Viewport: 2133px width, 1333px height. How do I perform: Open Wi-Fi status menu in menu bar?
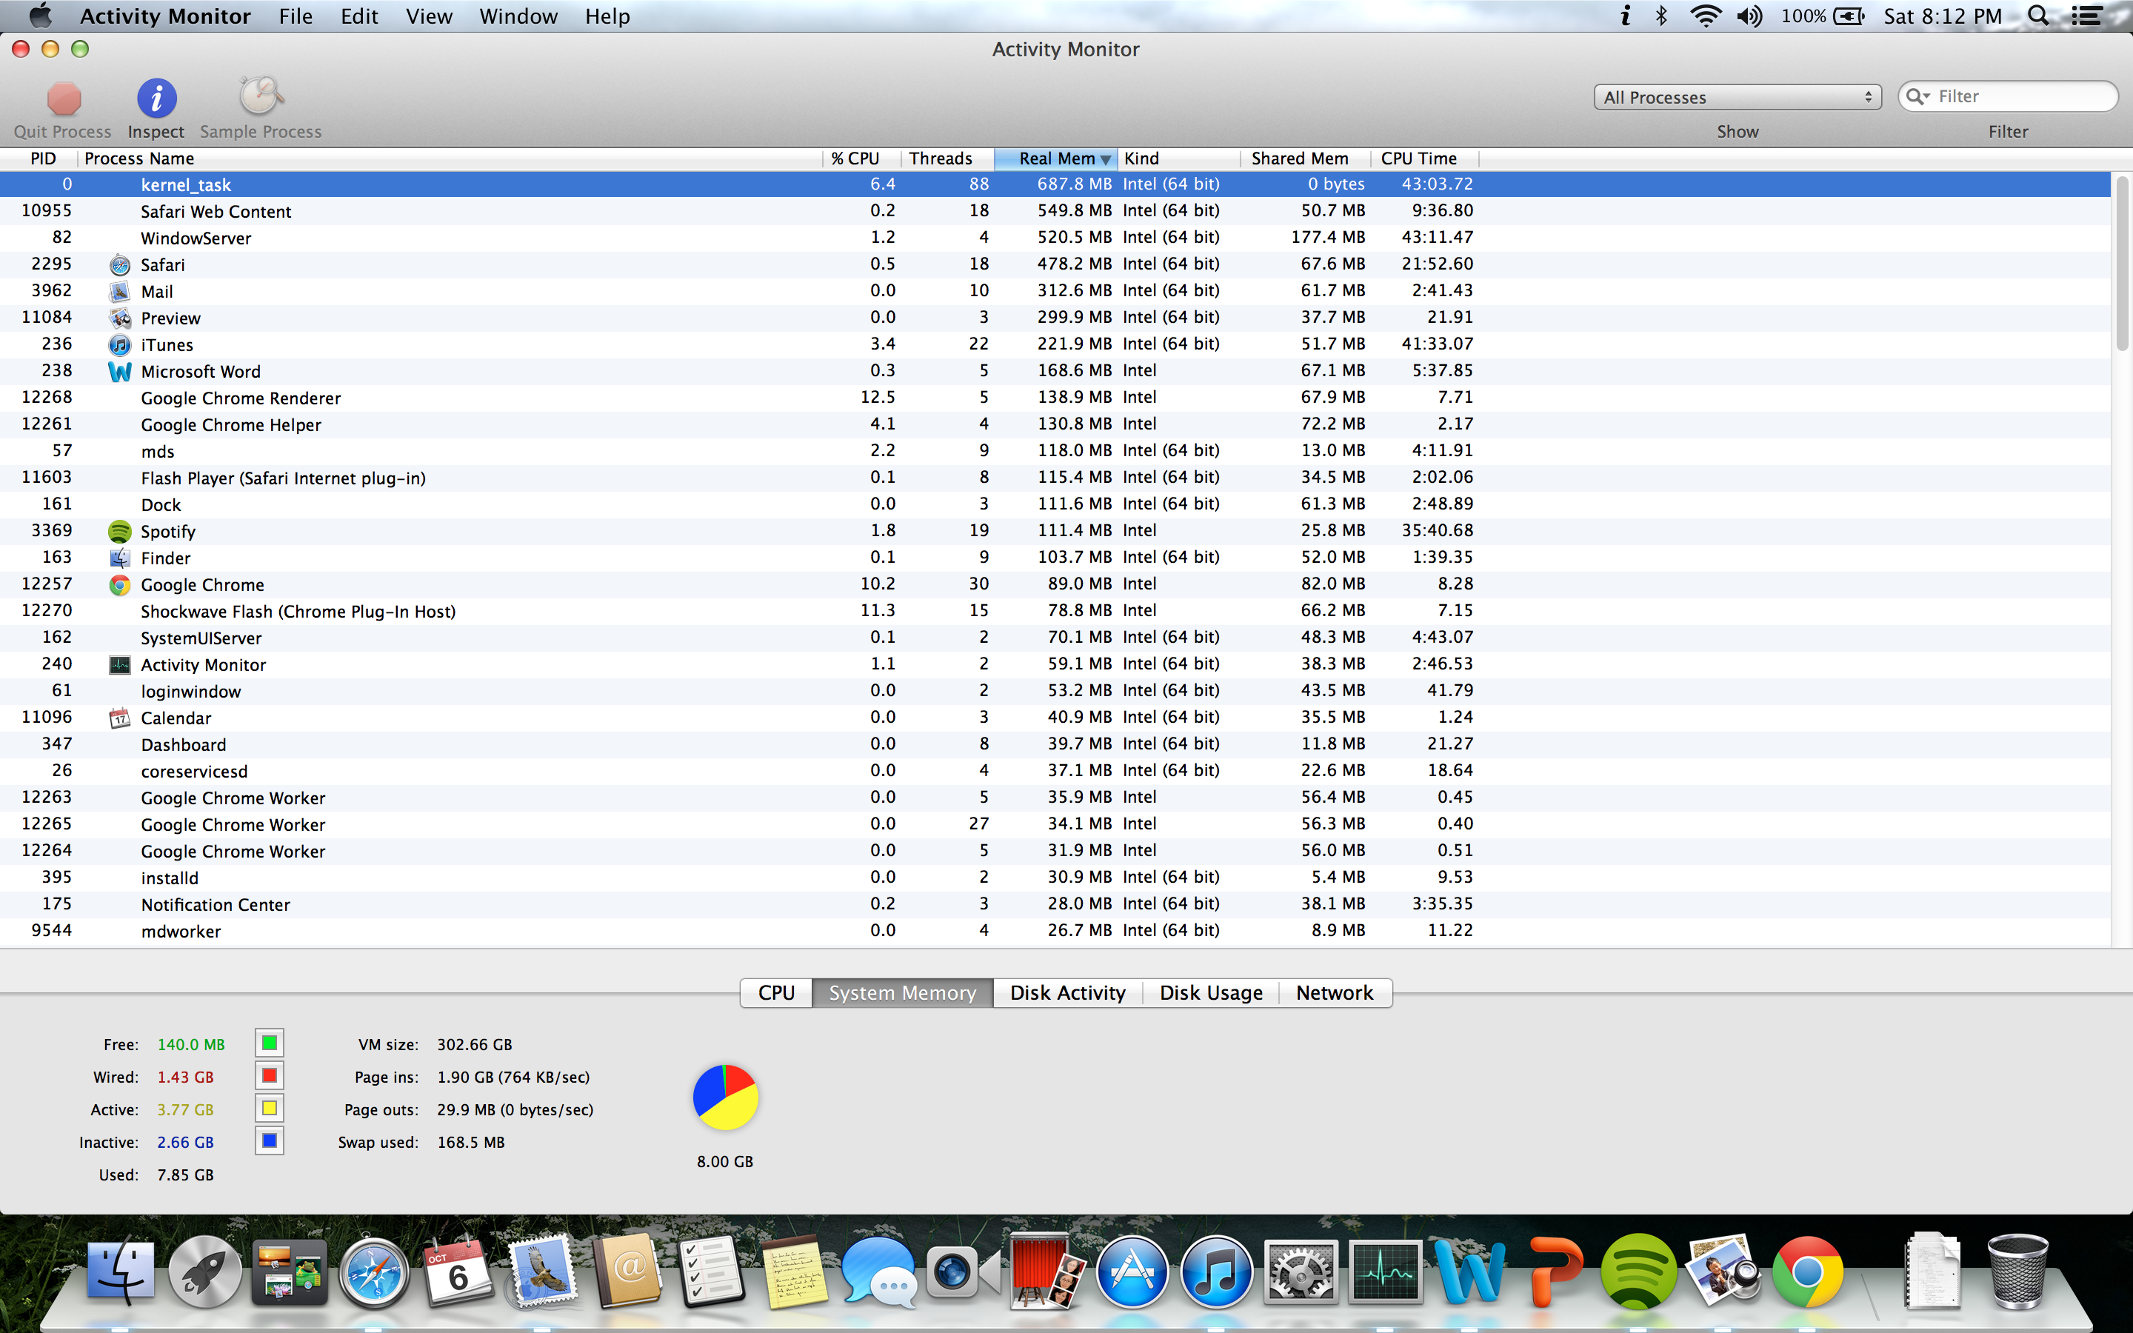click(x=1706, y=16)
